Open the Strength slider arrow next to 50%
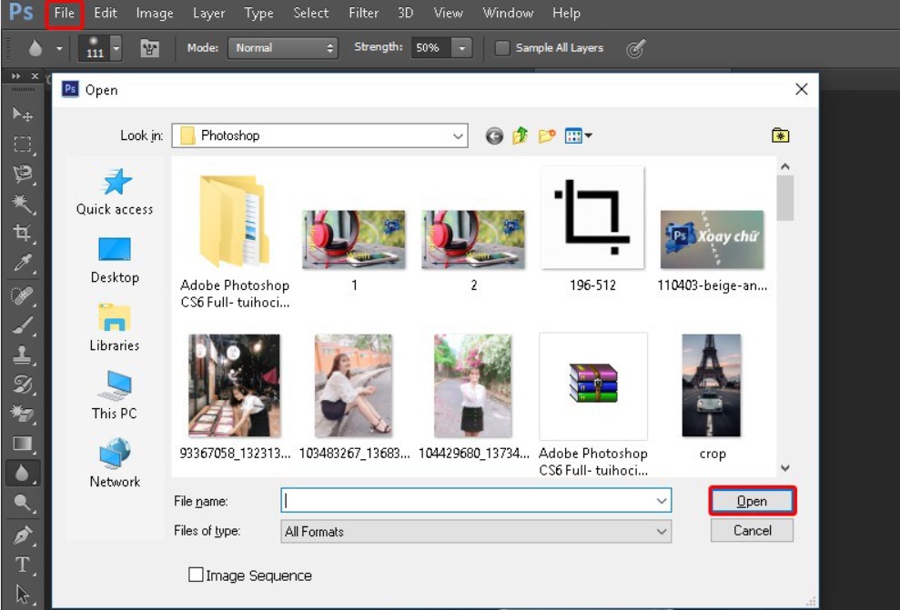 click(462, 48)
